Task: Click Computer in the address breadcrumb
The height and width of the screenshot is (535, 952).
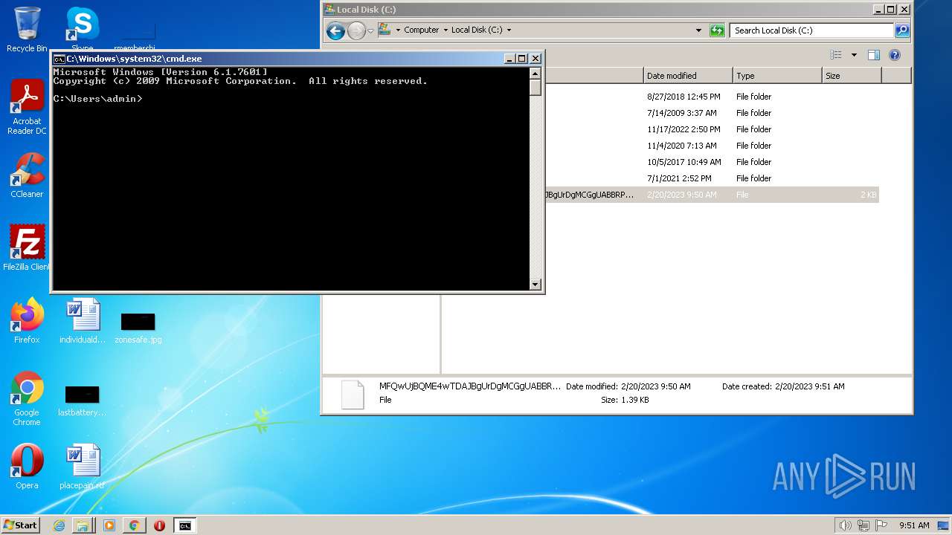Action: [421, 30]
